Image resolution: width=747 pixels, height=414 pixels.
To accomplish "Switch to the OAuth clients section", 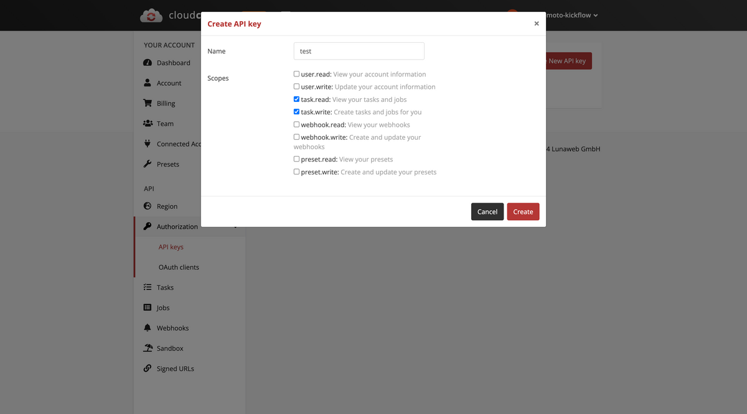I will pyautogui.click(x=179, y=267).
